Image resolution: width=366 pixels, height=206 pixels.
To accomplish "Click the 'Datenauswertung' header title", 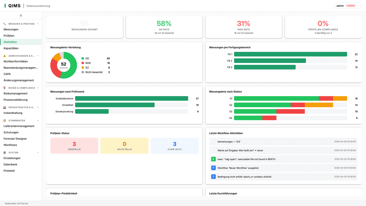I will 38,6.
